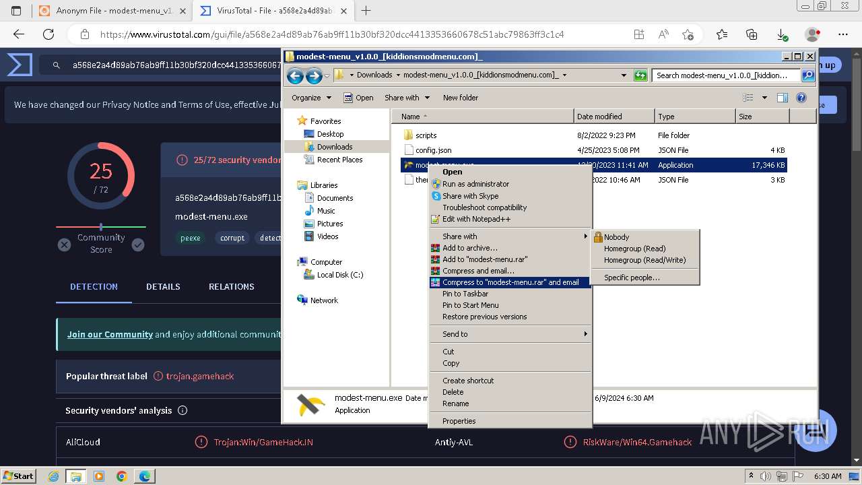Click New folder in toolbar
The image size is (862, 485).
pyautogui.click(x=461, y=98)
